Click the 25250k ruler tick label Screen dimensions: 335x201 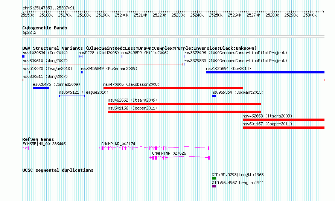[216, 15]
